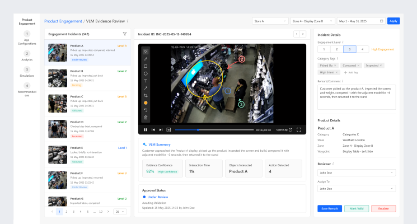Remove the Compared tag
This screenshot has height=224, width=417.
[358, 66]
